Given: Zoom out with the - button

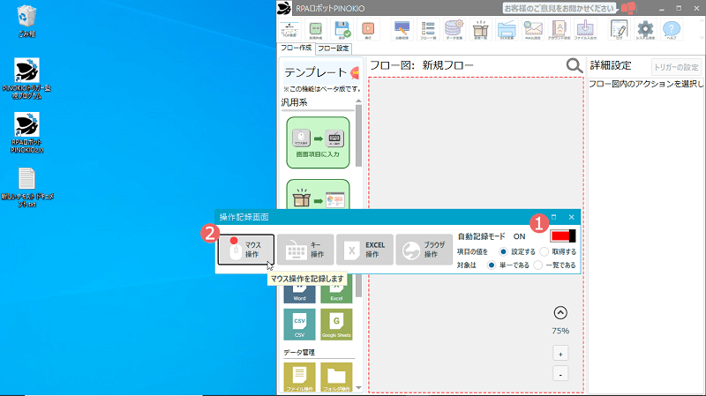Looking at the screenshot, I should click(560, 375).
